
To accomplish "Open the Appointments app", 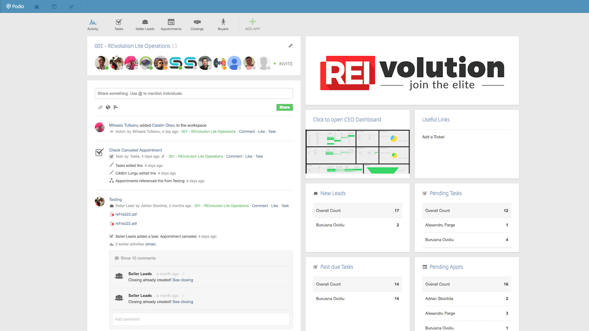I will 171,24.
